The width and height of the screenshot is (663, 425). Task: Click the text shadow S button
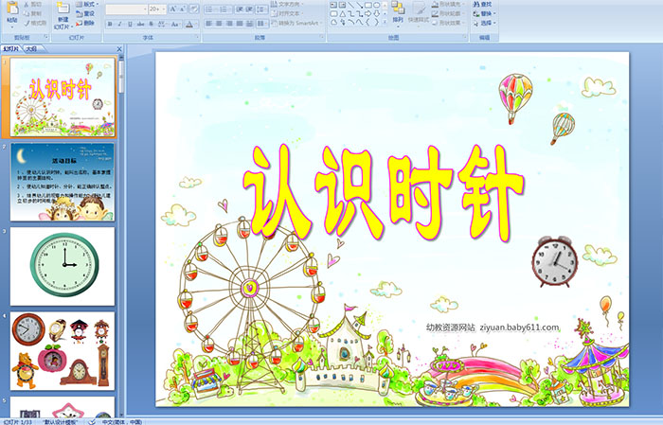point(151,24)
